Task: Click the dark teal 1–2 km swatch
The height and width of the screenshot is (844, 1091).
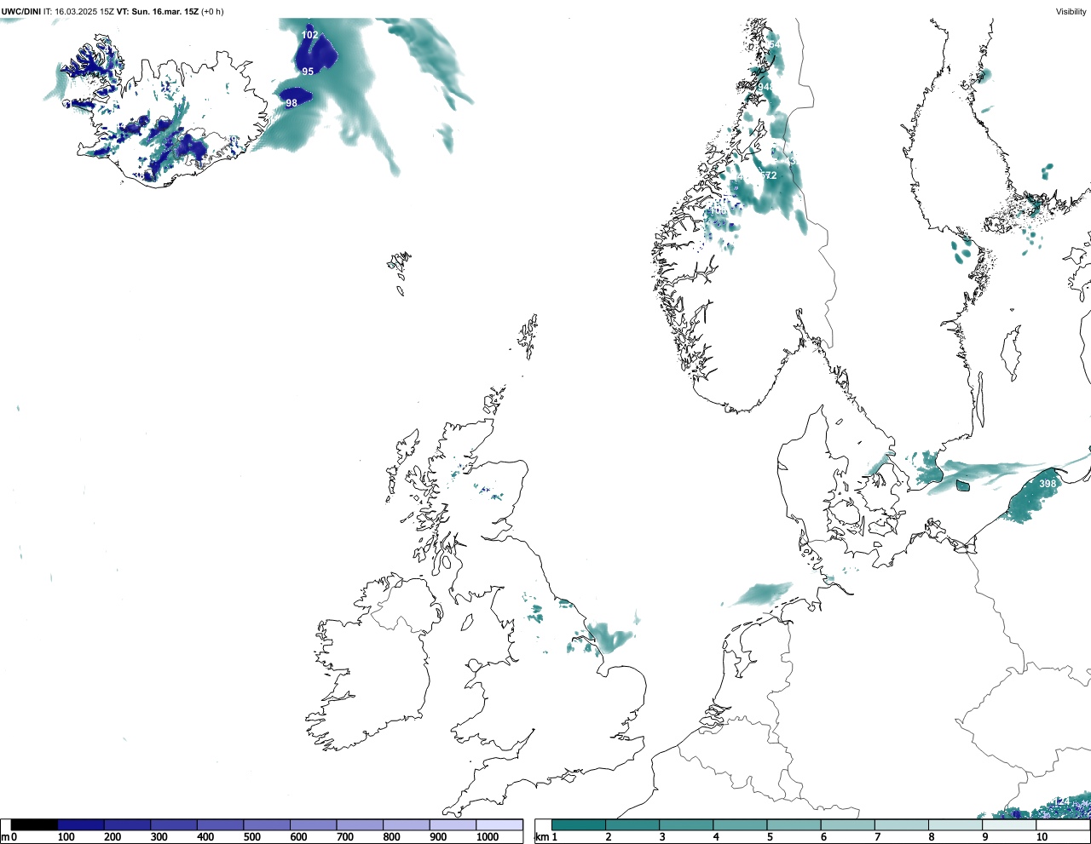Action: coord(579,824)
